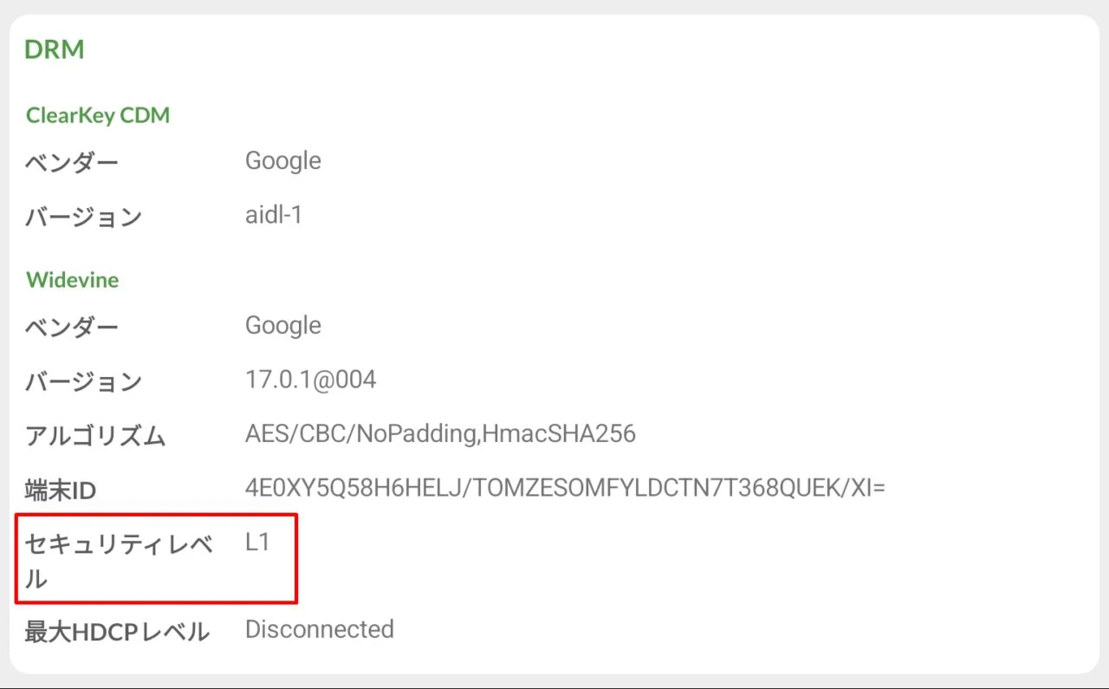The width and height of the screenshot is (1109, 689).
Task: Click the ベンダー label under ClearKey CDM
Action: point(72,162)
